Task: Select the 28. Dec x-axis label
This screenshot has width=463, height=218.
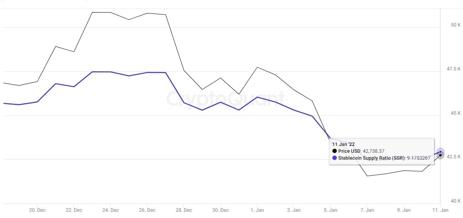Action: 184,210
